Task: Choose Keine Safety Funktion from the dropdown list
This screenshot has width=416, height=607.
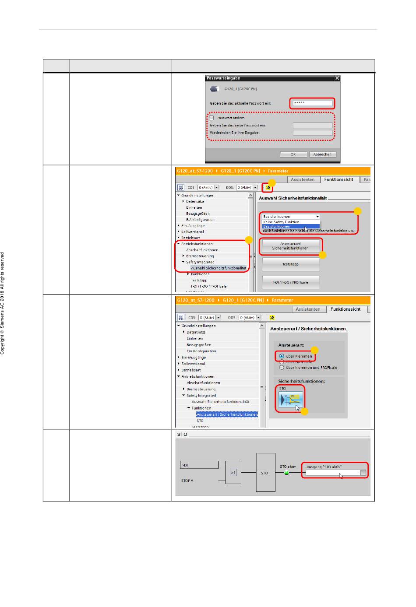Action: point(291,222)
